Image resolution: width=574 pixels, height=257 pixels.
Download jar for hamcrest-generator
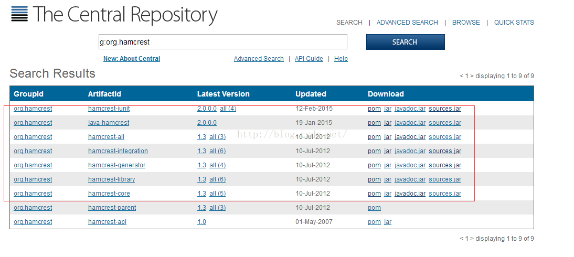(x=388, y=165)
